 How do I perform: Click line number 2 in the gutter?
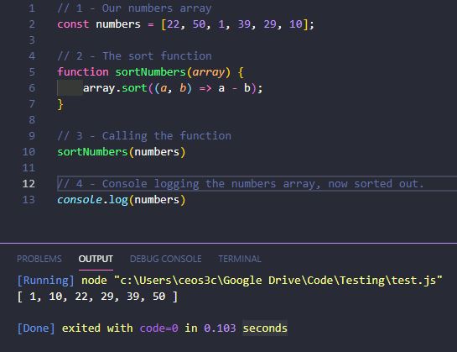(32, 24)
